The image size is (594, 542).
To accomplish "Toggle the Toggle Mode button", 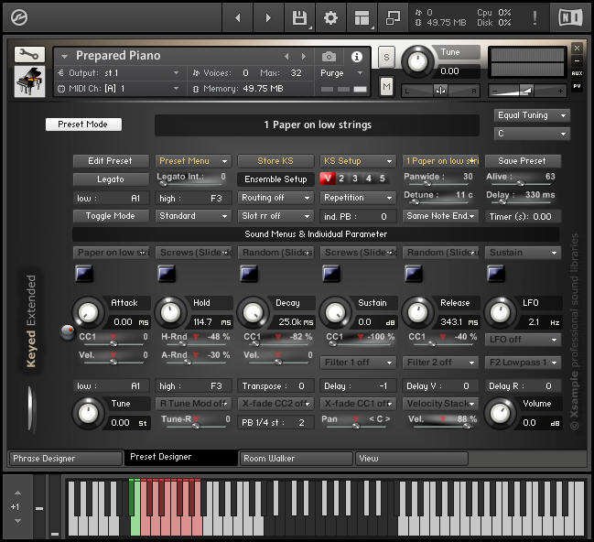I will pyautogui.click(x=111, y=216).
